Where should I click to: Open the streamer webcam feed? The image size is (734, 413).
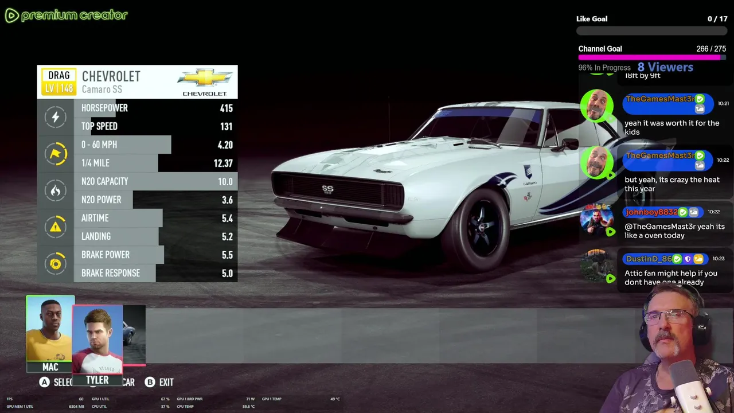[668, 350]
